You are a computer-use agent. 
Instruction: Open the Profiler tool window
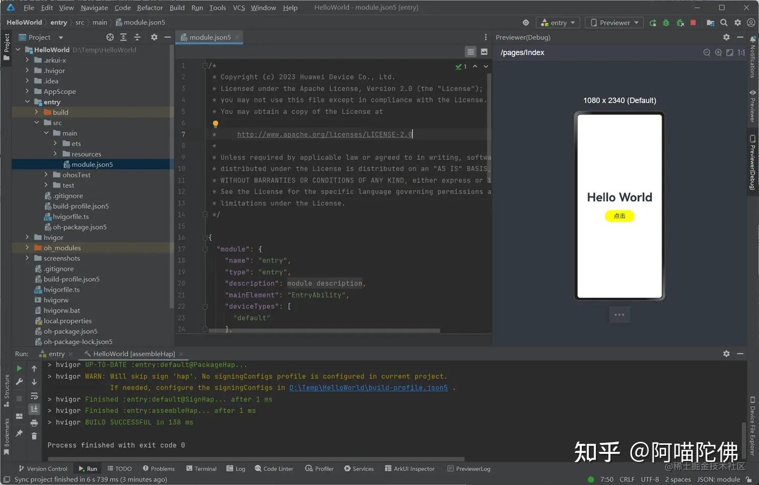319,469
